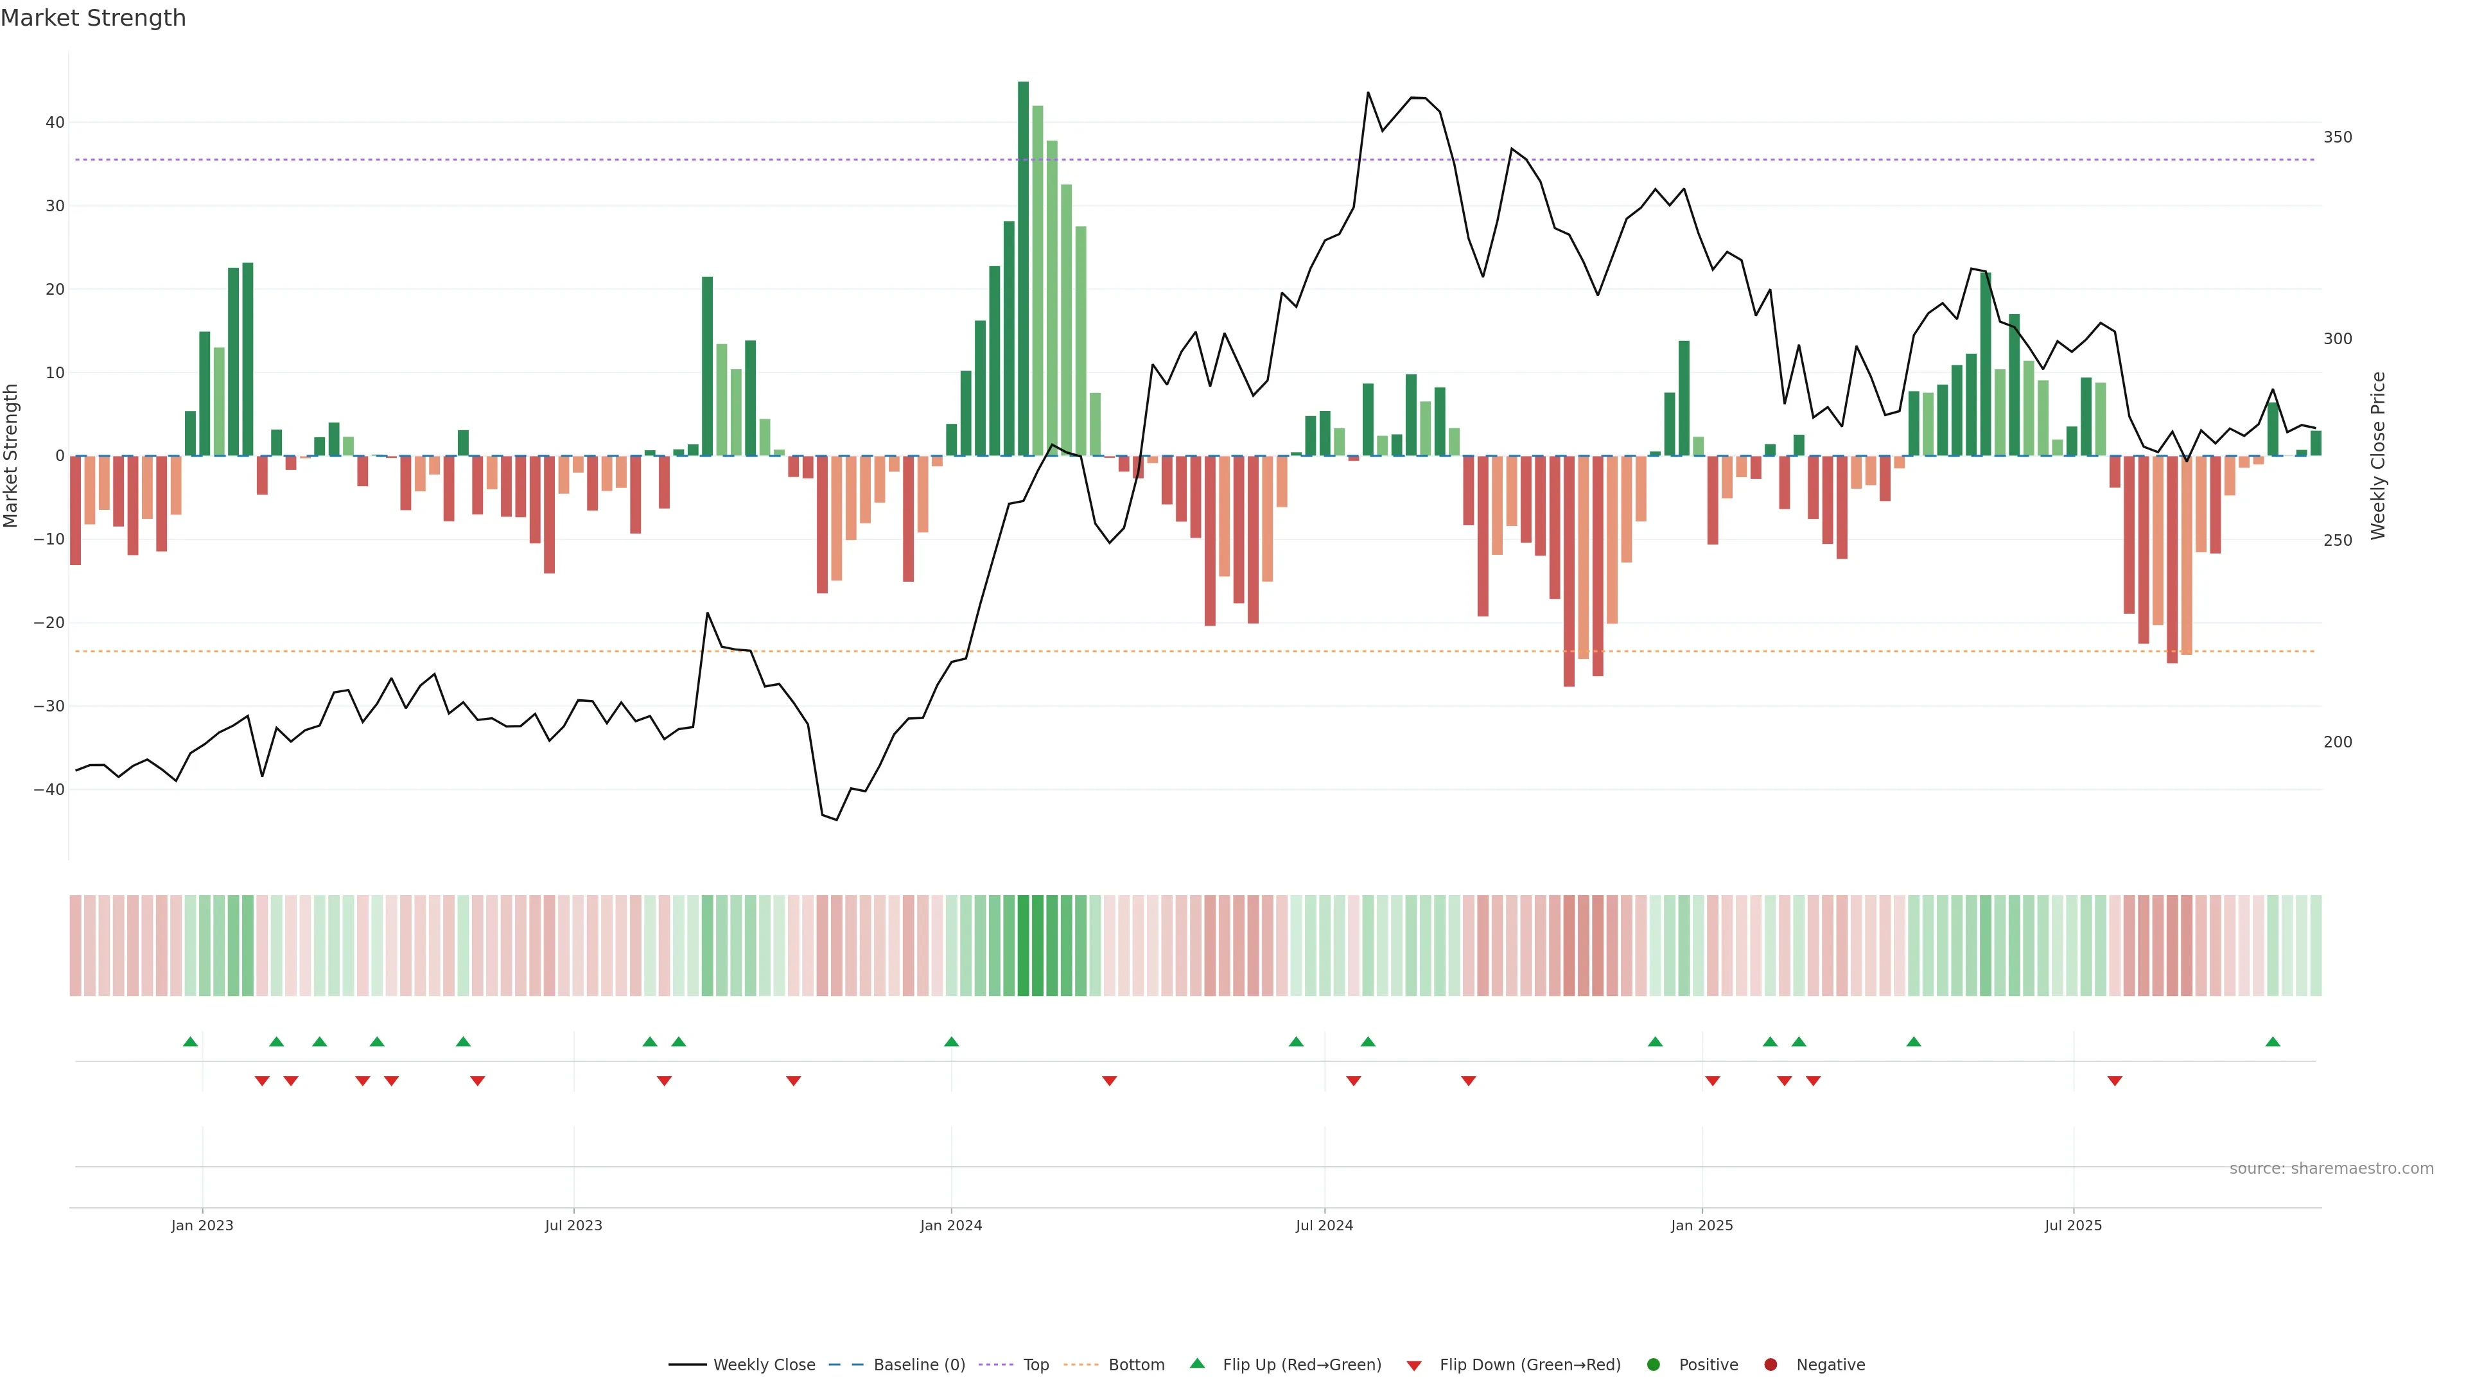
Task: Select the flip-up triangle at Jan 2024
Action: (x=952, y=1042)
